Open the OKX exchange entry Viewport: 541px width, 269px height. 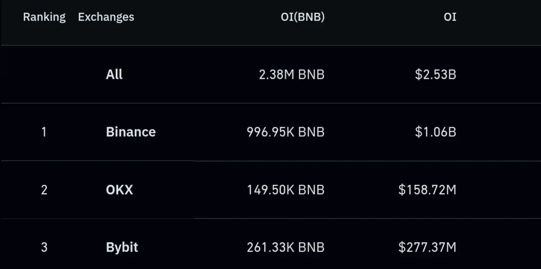click(119, 189)
